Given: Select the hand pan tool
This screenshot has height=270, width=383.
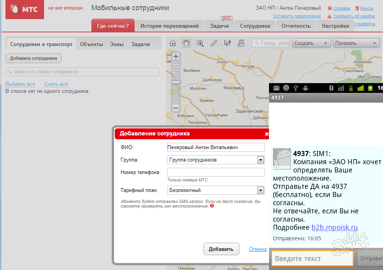Looking at the screenshot, I should tap(186, 43).
